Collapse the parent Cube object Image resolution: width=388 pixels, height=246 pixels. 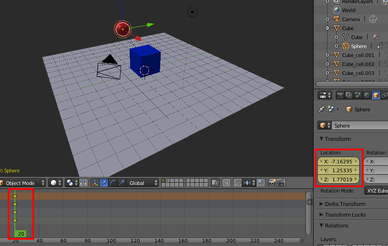coord(327,28)
